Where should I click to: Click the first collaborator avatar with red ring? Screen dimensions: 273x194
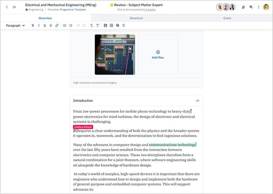(220, 7)
